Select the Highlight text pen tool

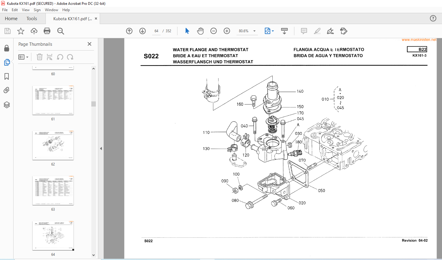(x=317, y=31)
